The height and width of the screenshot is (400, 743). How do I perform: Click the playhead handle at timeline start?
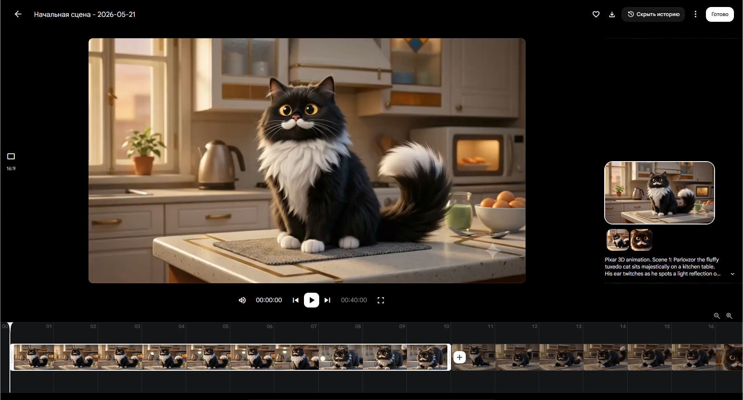(x=10, y=326)
